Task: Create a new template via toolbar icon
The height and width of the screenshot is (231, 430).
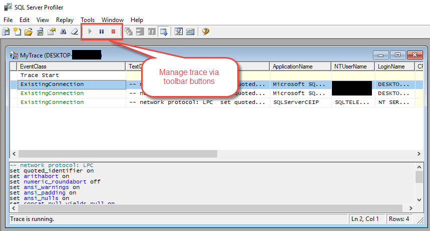Action: pyautogui.click(x=18, y=32)
